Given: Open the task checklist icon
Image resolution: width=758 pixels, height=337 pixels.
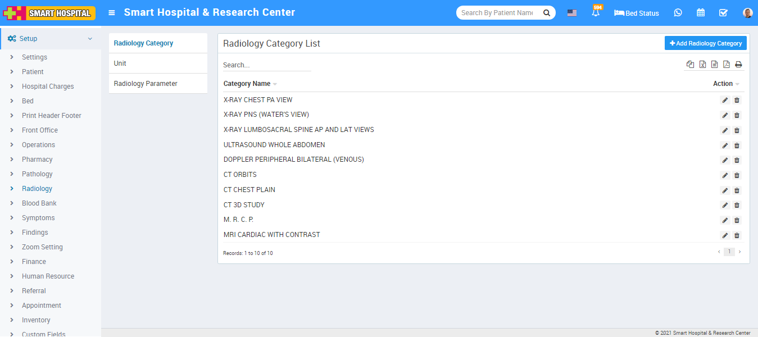Looking at the screenshot, I should 723,12.
